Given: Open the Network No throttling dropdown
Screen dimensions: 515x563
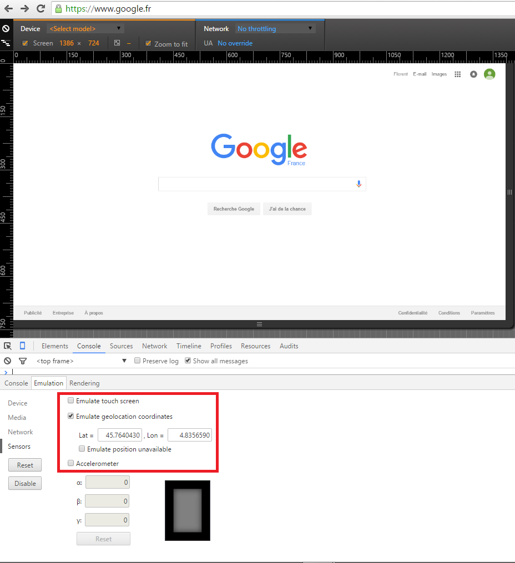Looking at the screenshot, I should [275, 29].
